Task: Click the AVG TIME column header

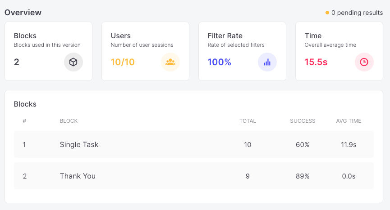Action: [349, 121]
